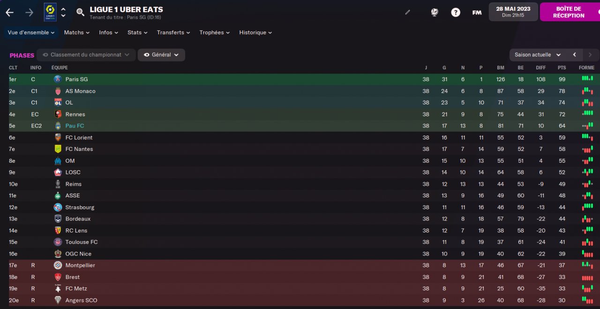600x309 pixels.
Task: Click the pencil edit icon
Action: [x=407, y=12]
